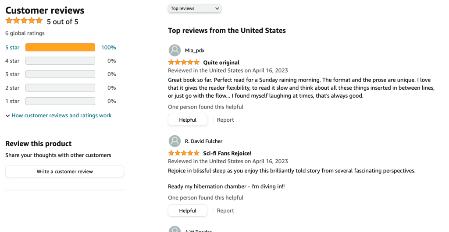
Task: Open Quite original review title
Action: [221, 63]
